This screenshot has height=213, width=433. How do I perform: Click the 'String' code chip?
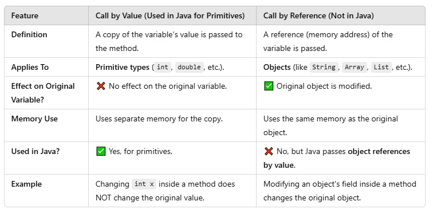click(324, 67)
